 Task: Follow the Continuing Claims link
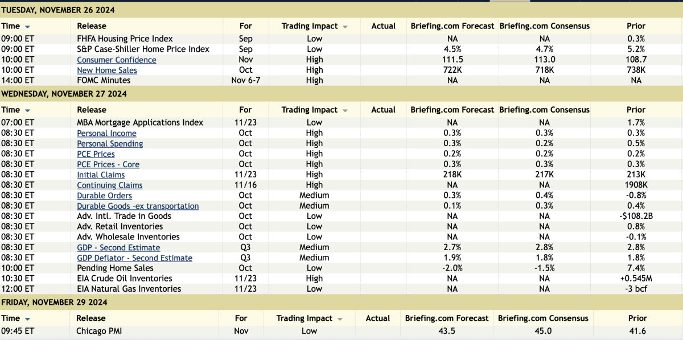(x=110, y=185)
